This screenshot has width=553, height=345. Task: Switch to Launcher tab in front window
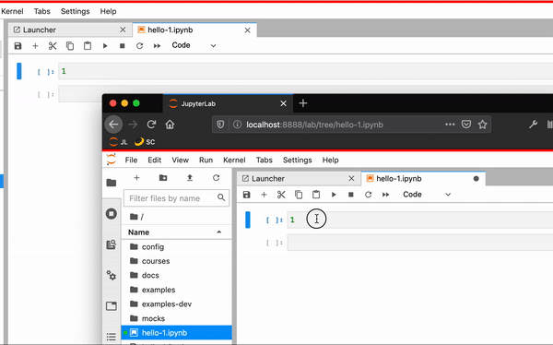click(x=268, y=179)
